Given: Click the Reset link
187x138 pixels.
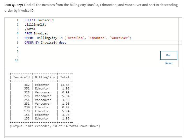Looking at the screenshot, I should (x=169, y=63).
